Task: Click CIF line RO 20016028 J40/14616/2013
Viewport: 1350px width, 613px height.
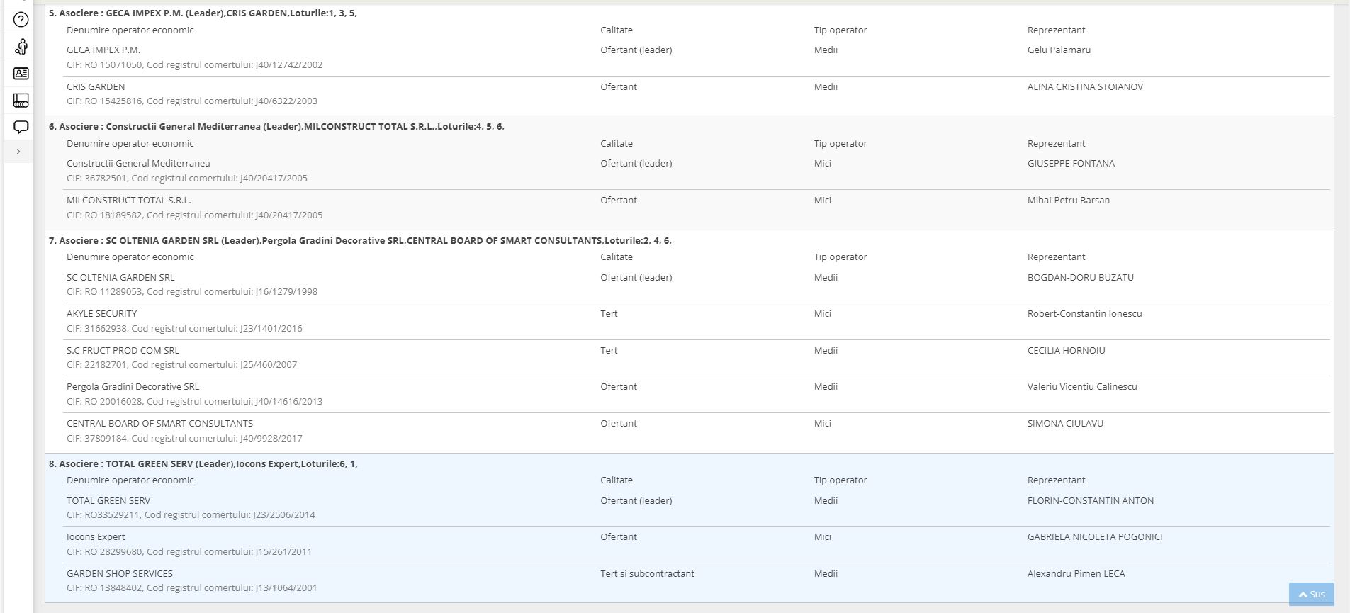Action: coord(194,401)
